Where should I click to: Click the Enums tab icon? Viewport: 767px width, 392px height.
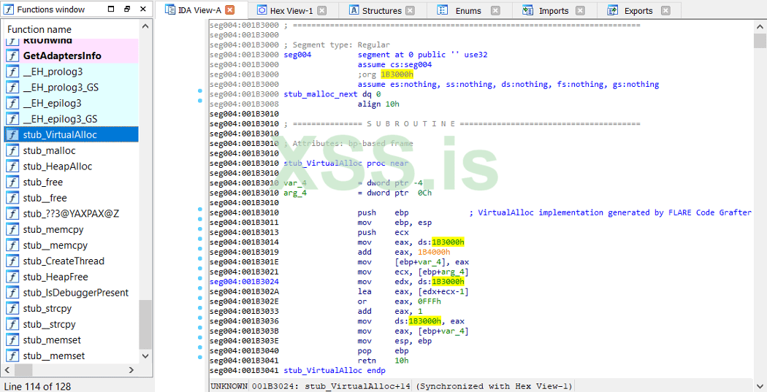coord(442,10)
